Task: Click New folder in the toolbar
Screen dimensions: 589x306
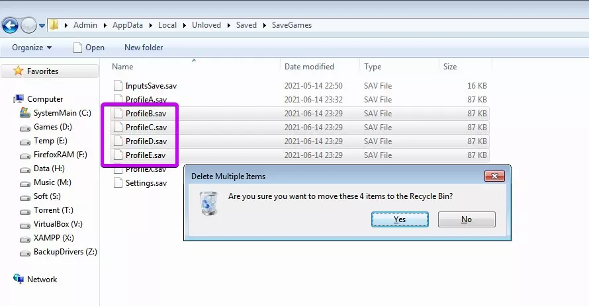Action: [x=144, y=48]
